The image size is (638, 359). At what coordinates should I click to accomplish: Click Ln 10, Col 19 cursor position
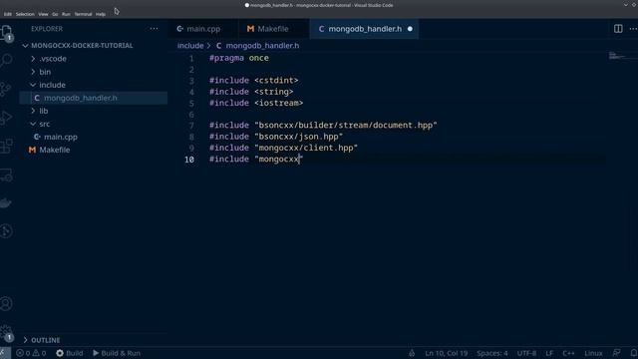(x=447, y=353)
